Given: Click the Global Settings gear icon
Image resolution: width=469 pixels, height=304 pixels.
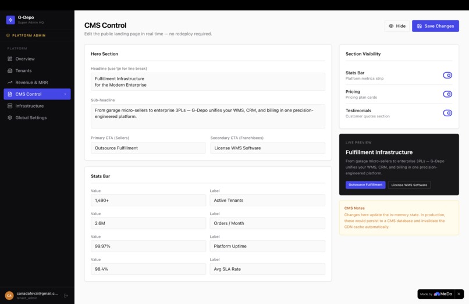Looking at the screenshot, I should [x=10, y=118].
